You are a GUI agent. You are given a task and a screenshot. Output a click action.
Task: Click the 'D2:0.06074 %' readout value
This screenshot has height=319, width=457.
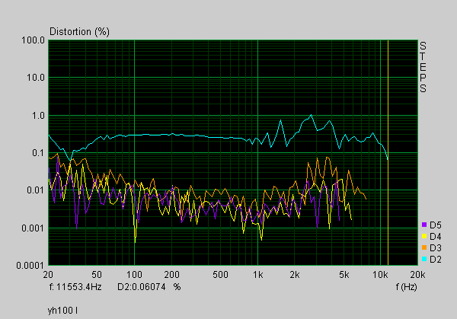coord(149,287)
